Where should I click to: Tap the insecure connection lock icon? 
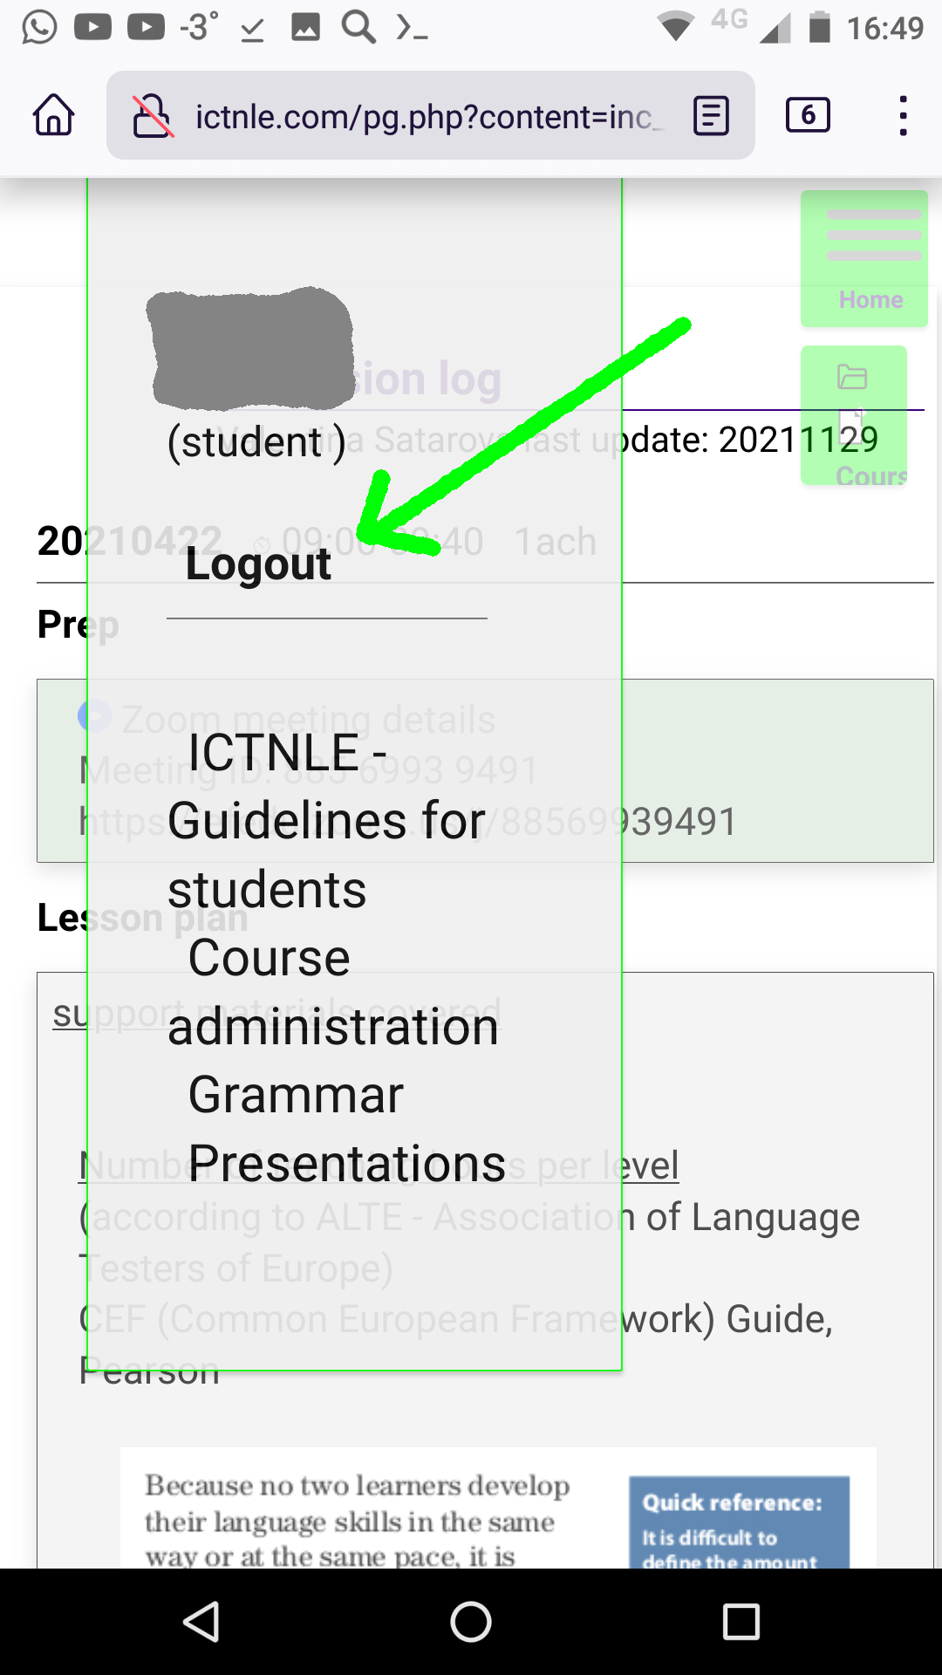click(152, 115)
